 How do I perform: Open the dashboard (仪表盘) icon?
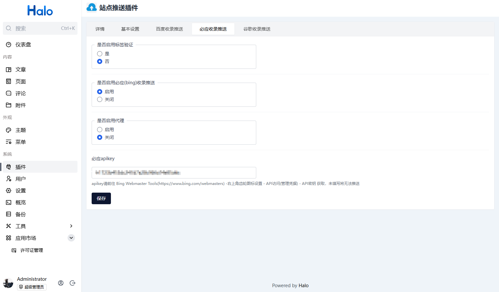(x=9, y=45)
